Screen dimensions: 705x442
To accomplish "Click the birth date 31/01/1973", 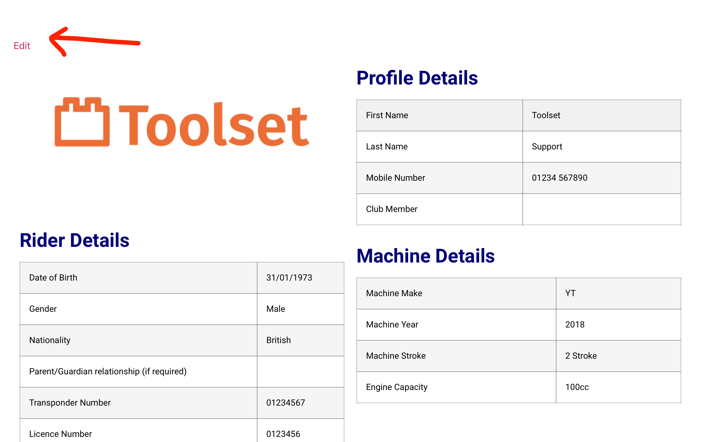I will [x=289, y=278].
